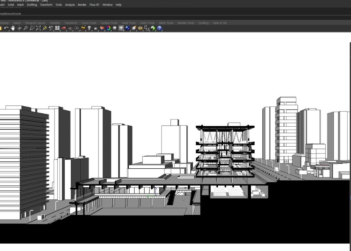Open the Edit Layers icon

point(102,28)
